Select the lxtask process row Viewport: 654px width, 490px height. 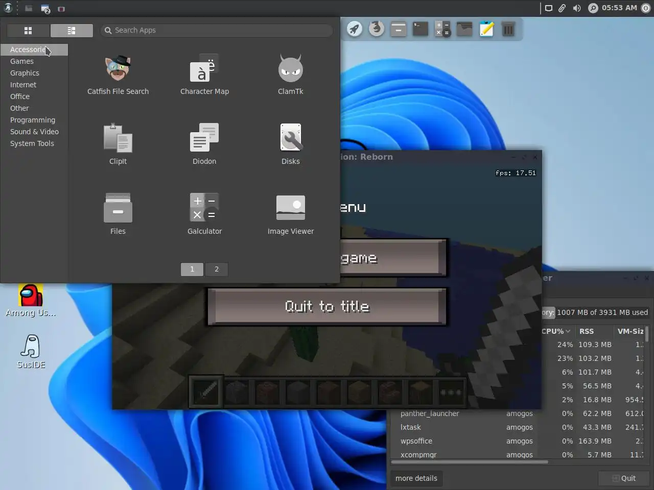pyautogui.click(x=518, y=427)
